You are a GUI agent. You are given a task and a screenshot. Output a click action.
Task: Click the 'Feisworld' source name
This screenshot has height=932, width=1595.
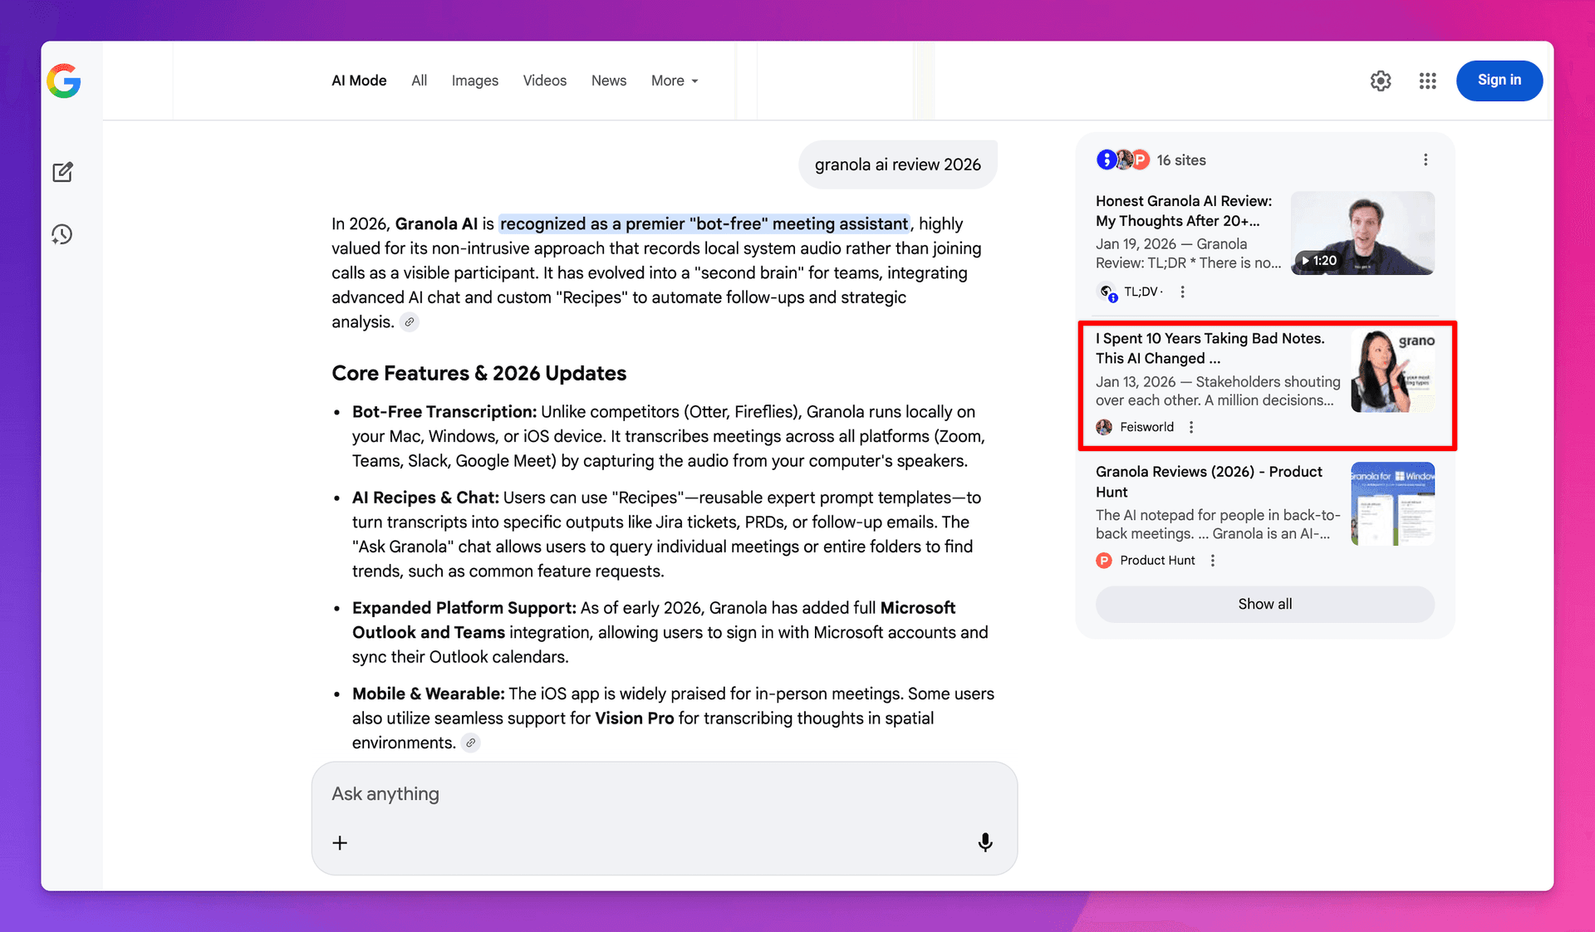point(1147,427)
